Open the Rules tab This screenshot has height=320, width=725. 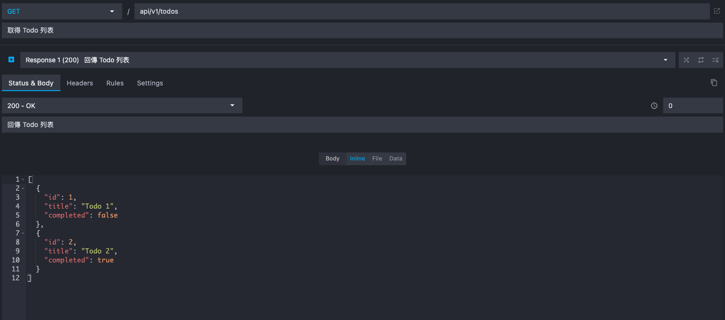point(115,83)
